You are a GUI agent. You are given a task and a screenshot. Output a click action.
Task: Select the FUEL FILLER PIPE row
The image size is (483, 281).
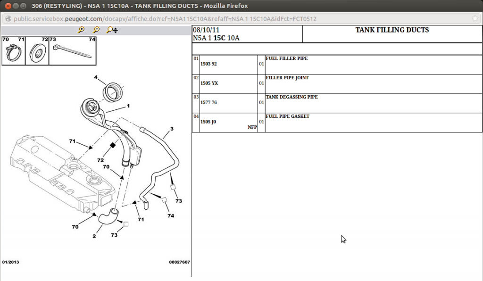(x=337, y=65)
